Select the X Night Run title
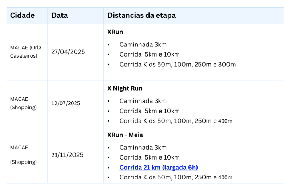 pos(125,88)
